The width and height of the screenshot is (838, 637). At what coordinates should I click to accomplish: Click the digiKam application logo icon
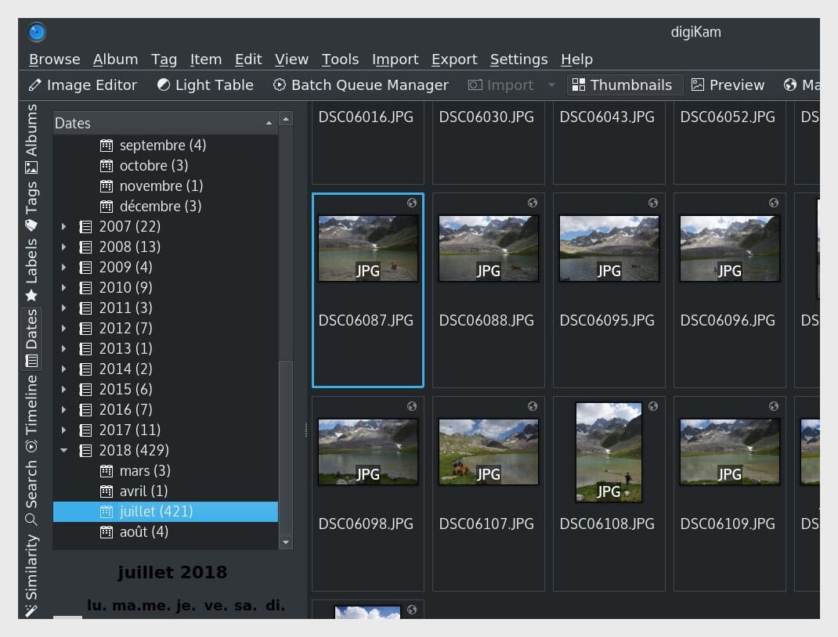(36, 32)
